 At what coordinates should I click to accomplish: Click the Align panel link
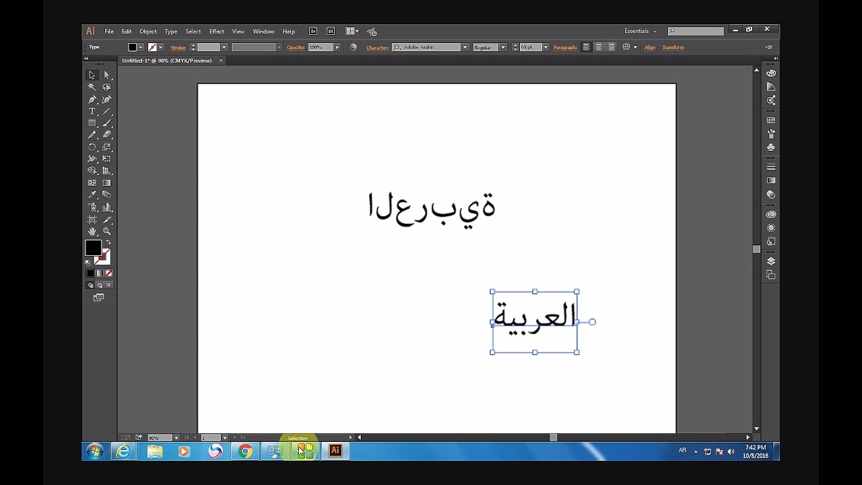650,47
